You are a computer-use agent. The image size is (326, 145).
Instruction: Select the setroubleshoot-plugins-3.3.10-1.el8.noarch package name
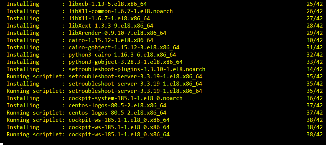tap(136, 69)
